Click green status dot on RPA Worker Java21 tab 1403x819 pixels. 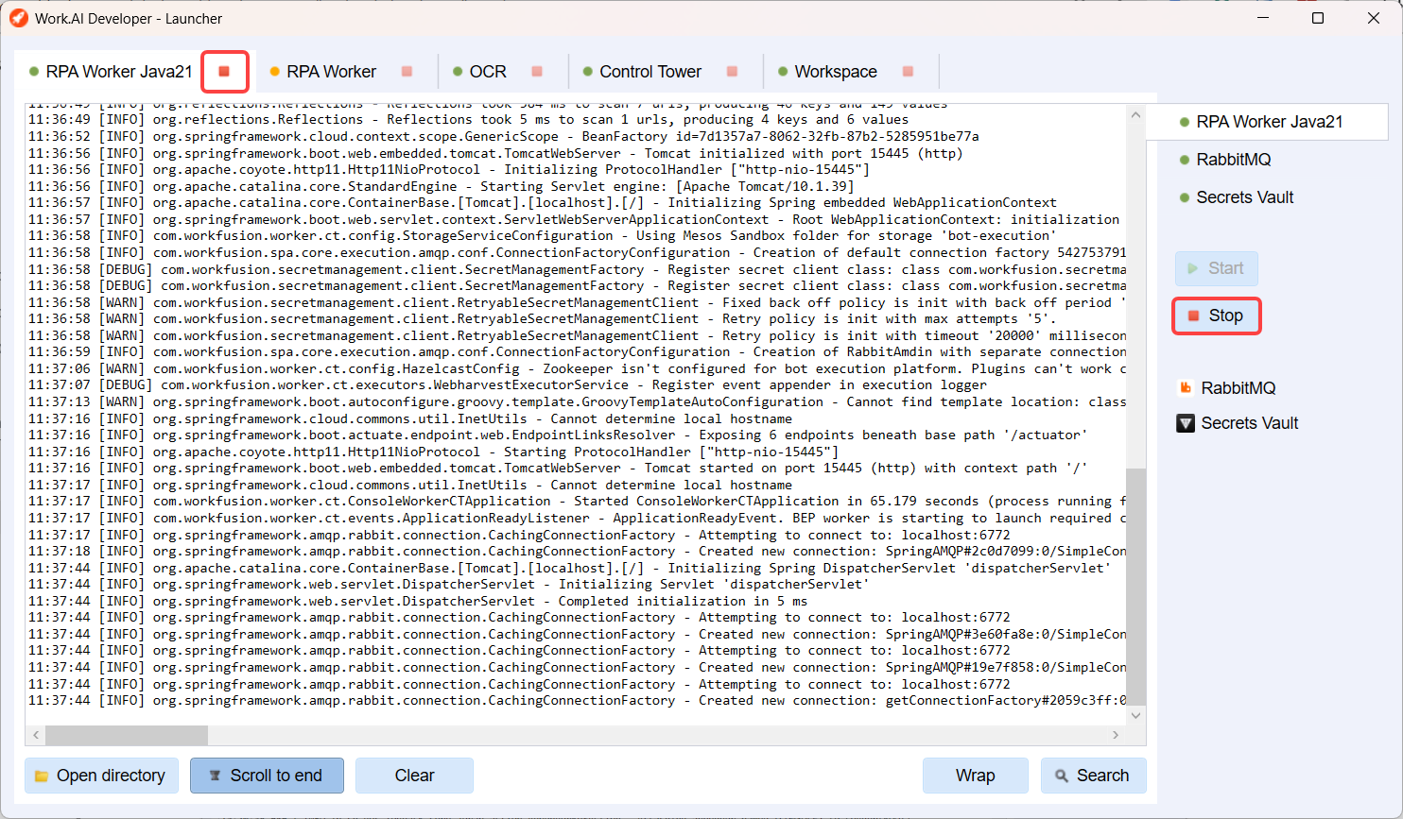34,72
